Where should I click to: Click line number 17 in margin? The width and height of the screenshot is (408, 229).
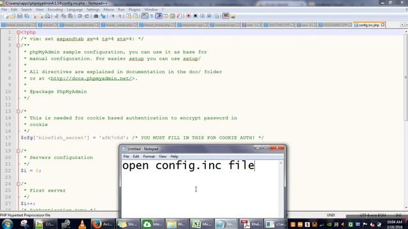[8, 137]
